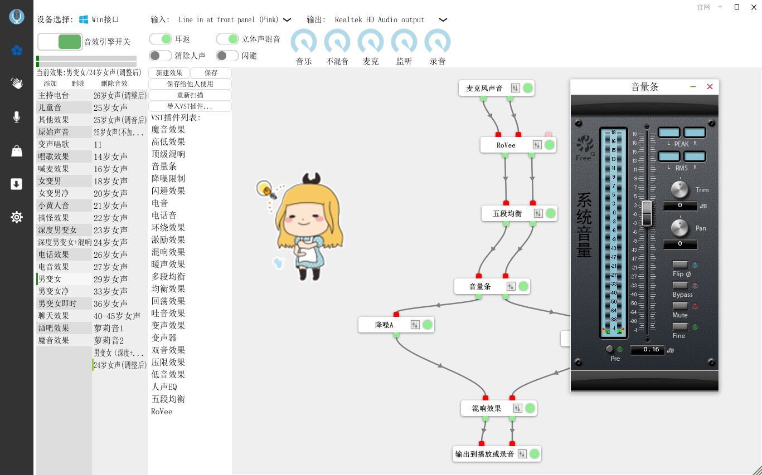Select the 魔音效果 effect category
Image resolution: width=762 pixels, height=475 pixels.
click(64, 340)
